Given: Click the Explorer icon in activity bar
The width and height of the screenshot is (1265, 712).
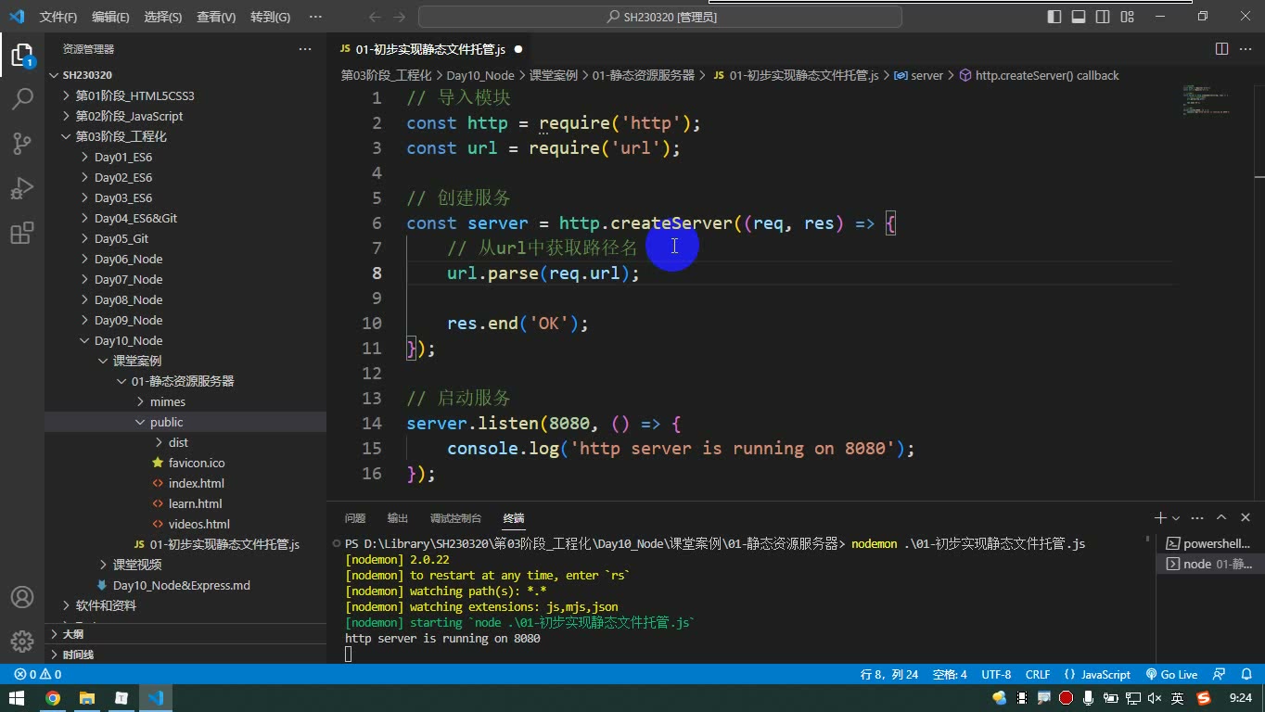Looking at the screenshot, I should coord(22,54).
